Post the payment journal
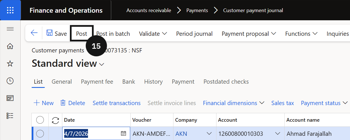 click(81, 34)
